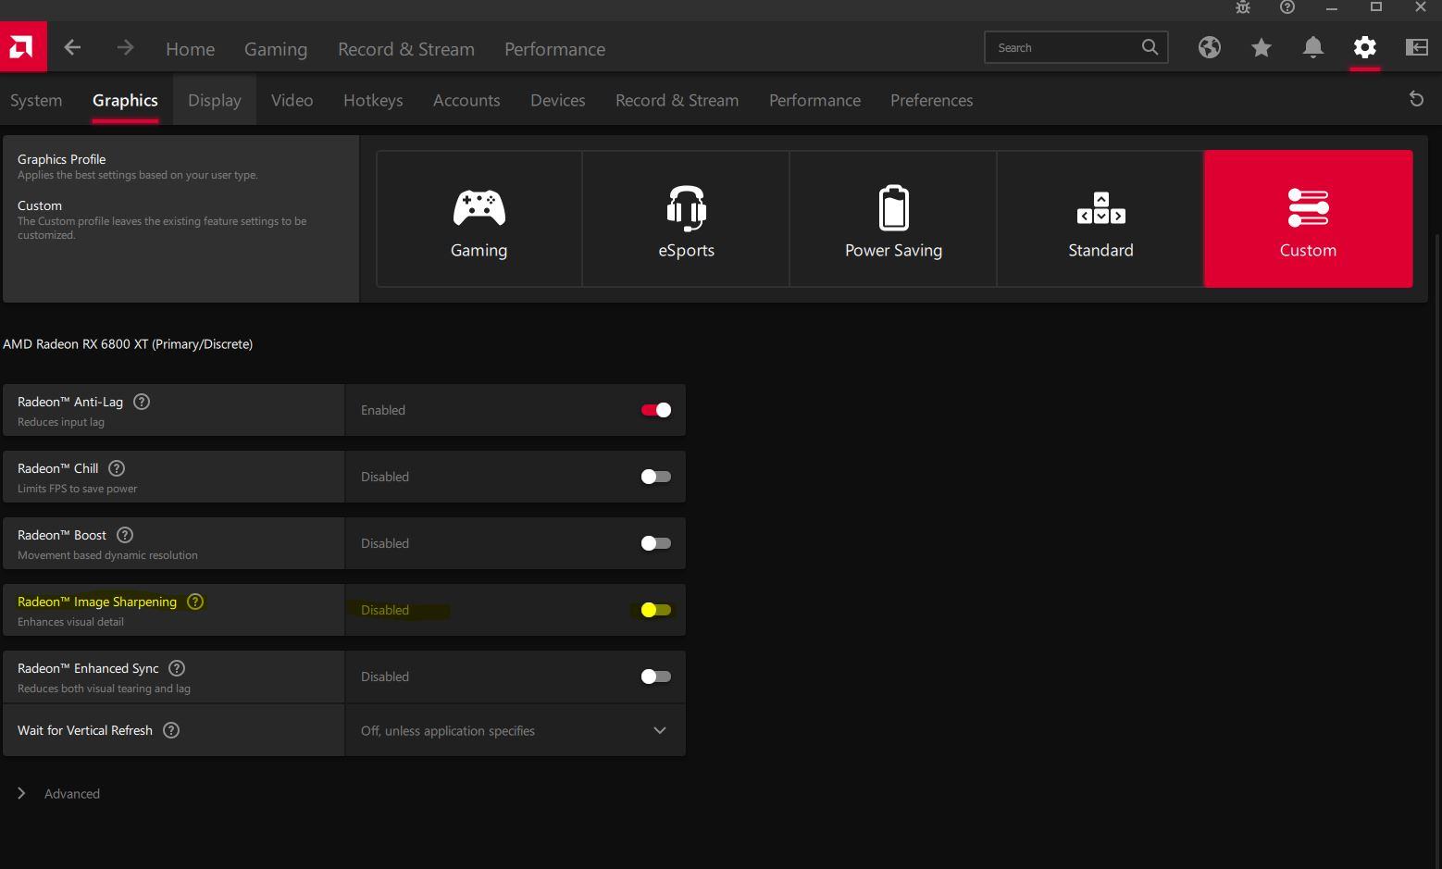The width and height of the screenshot is (1442, 869).
Task: Switch to the System tab
Action: [36, 100]
